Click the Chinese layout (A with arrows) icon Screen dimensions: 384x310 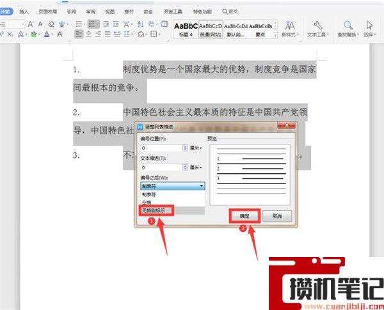pos(126,24)
